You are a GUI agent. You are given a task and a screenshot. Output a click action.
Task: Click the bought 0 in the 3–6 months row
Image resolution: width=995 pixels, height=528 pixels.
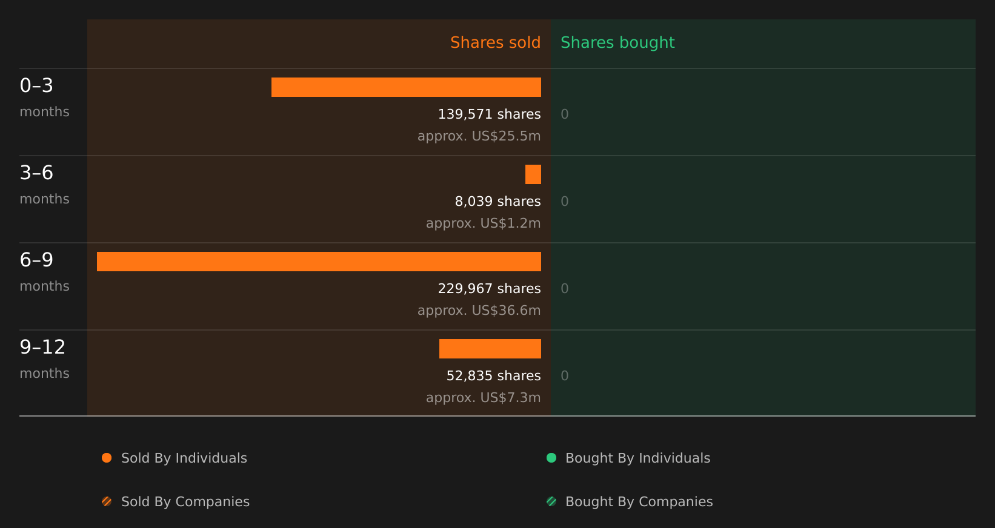[565, 202]
